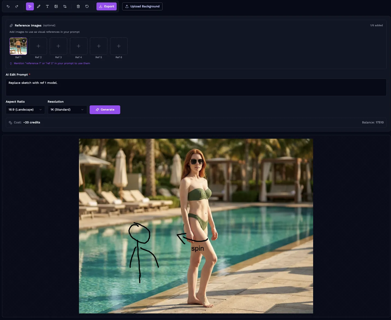Open the Aspect Ratio dropdown
This screenshot has height=320, width=391.
[25, 110]
